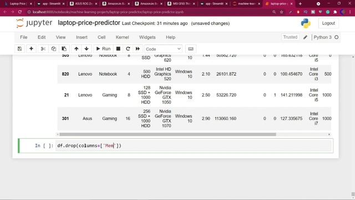This screenshot has width=355, height=200.
Task: Interrupt the kernel with the stop icon
Action: pos(118,49)
